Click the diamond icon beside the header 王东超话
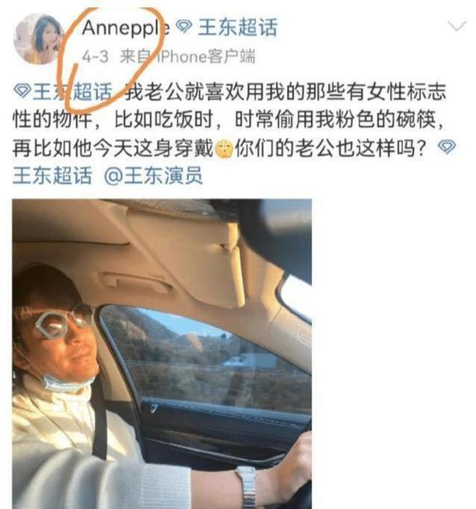Screen dimensions: 476x509 pos(184,27)
